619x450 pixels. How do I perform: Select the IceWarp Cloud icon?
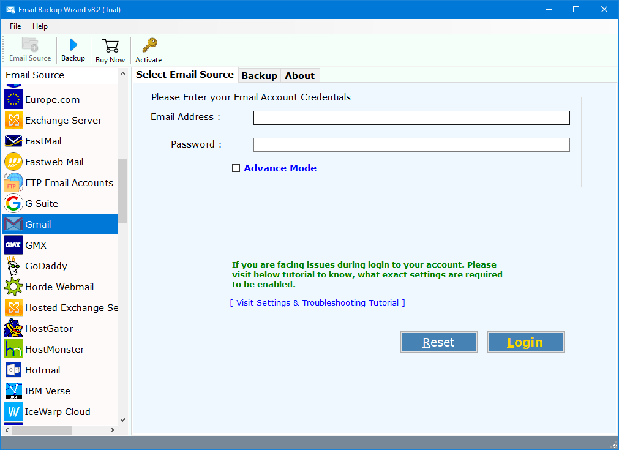pyautogui.click(x=13, y=411)
